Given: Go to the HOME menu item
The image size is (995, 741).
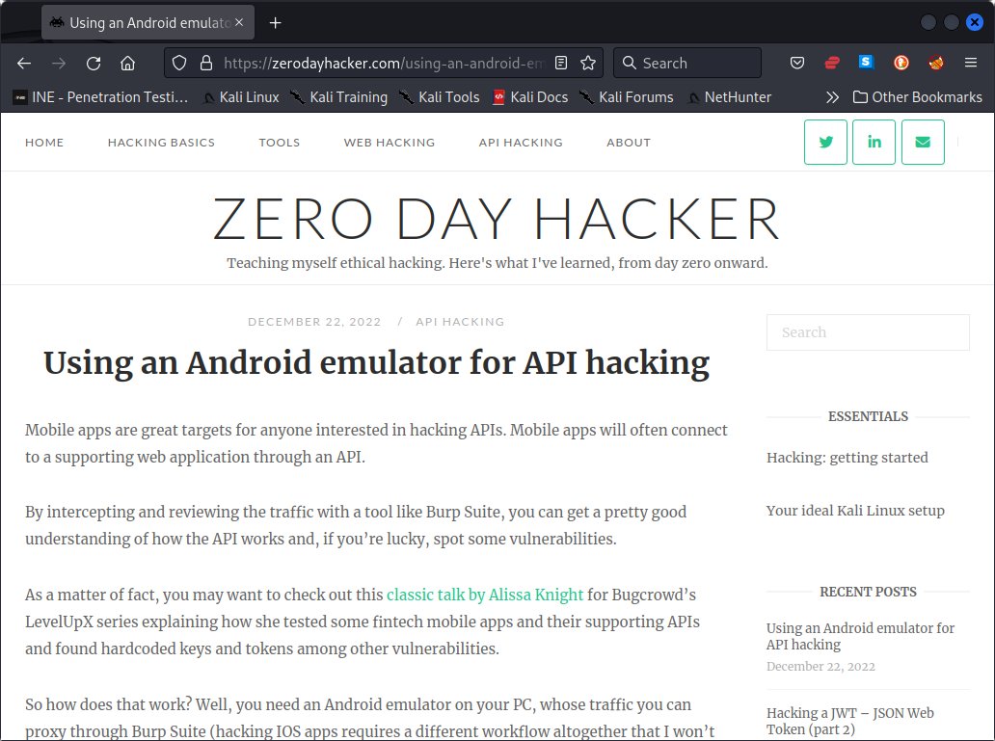Looking at the screenshot, I should pyautogui.click(x=44, y=143).
